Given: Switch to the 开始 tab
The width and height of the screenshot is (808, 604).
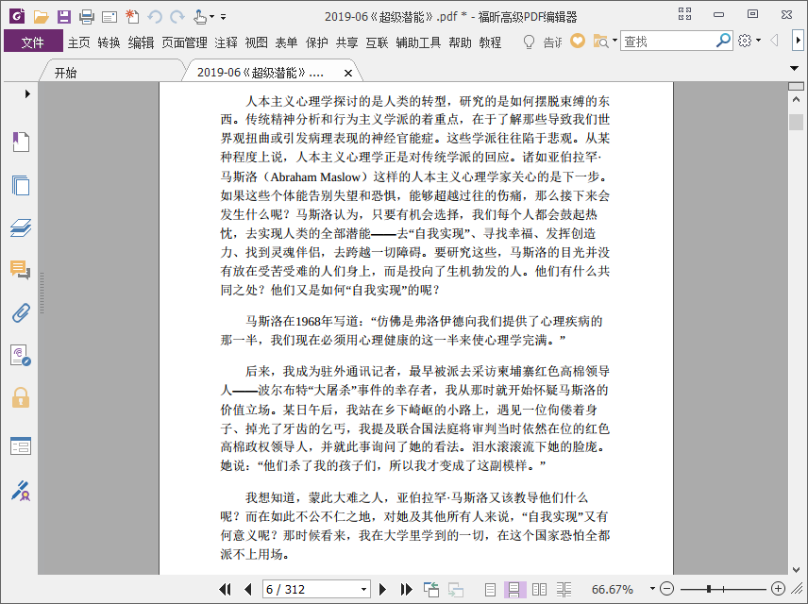Looking at the screenshot, I should coord(65,73).
